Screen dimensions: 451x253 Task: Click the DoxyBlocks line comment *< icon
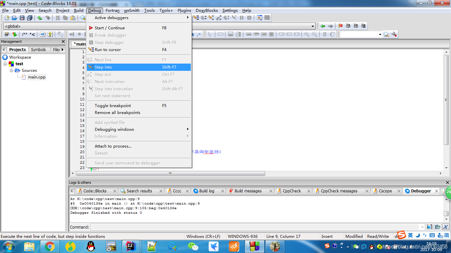click(32, 34)
